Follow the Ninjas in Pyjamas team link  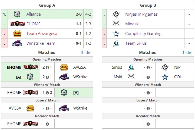(x=141, y=14)
